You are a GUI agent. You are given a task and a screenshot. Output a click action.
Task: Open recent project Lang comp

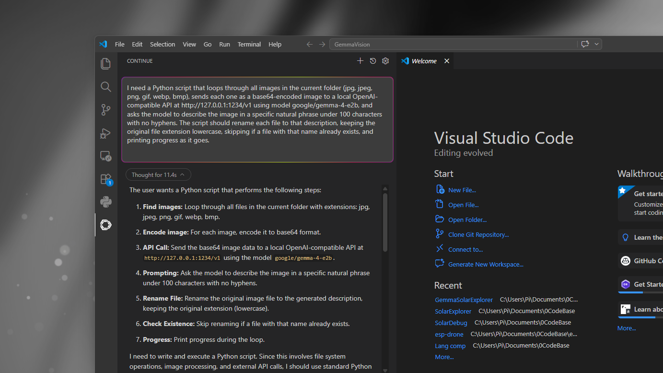pyautogui.click(x=450, y=346)
